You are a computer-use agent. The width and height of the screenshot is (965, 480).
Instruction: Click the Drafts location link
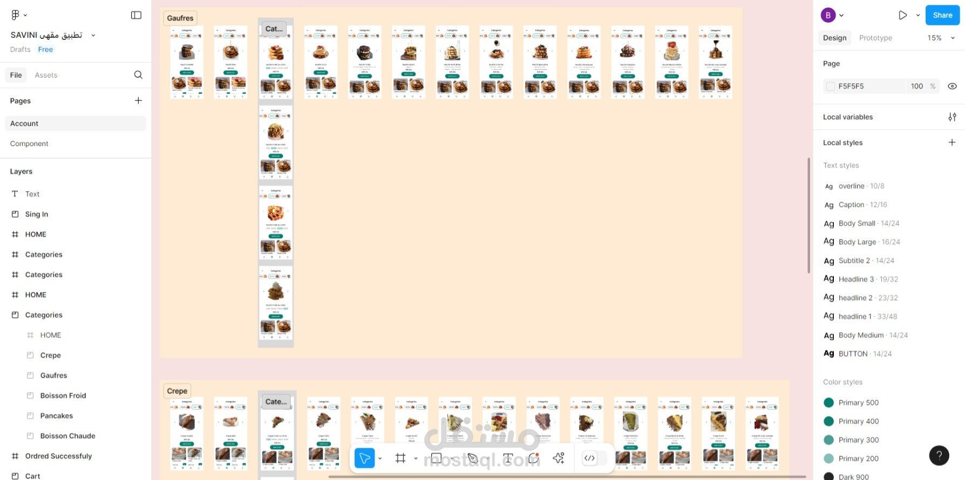pos(20,50)
